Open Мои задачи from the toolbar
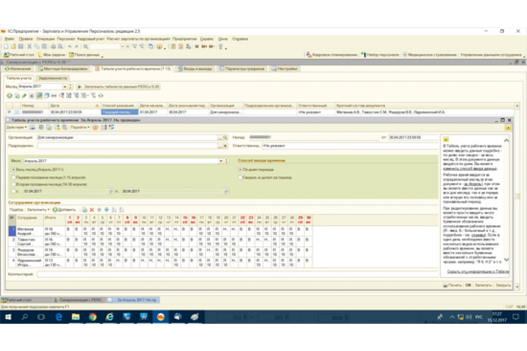The height and width of the screenshot is (351, 527). pos(51,55)
